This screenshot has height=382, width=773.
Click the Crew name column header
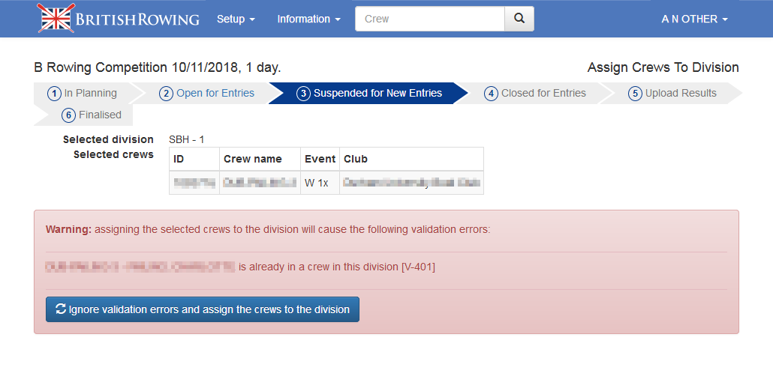pos(252,159)
